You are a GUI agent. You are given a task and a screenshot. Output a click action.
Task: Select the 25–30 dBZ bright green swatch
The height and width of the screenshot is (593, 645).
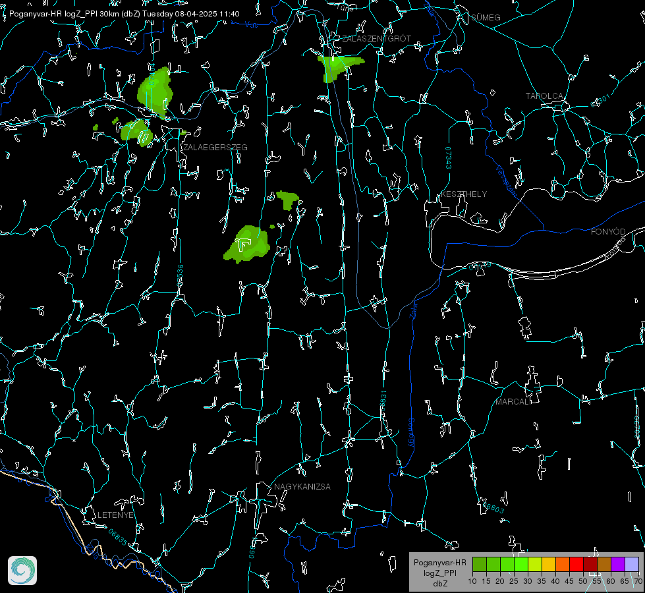[x=520, y=565]
